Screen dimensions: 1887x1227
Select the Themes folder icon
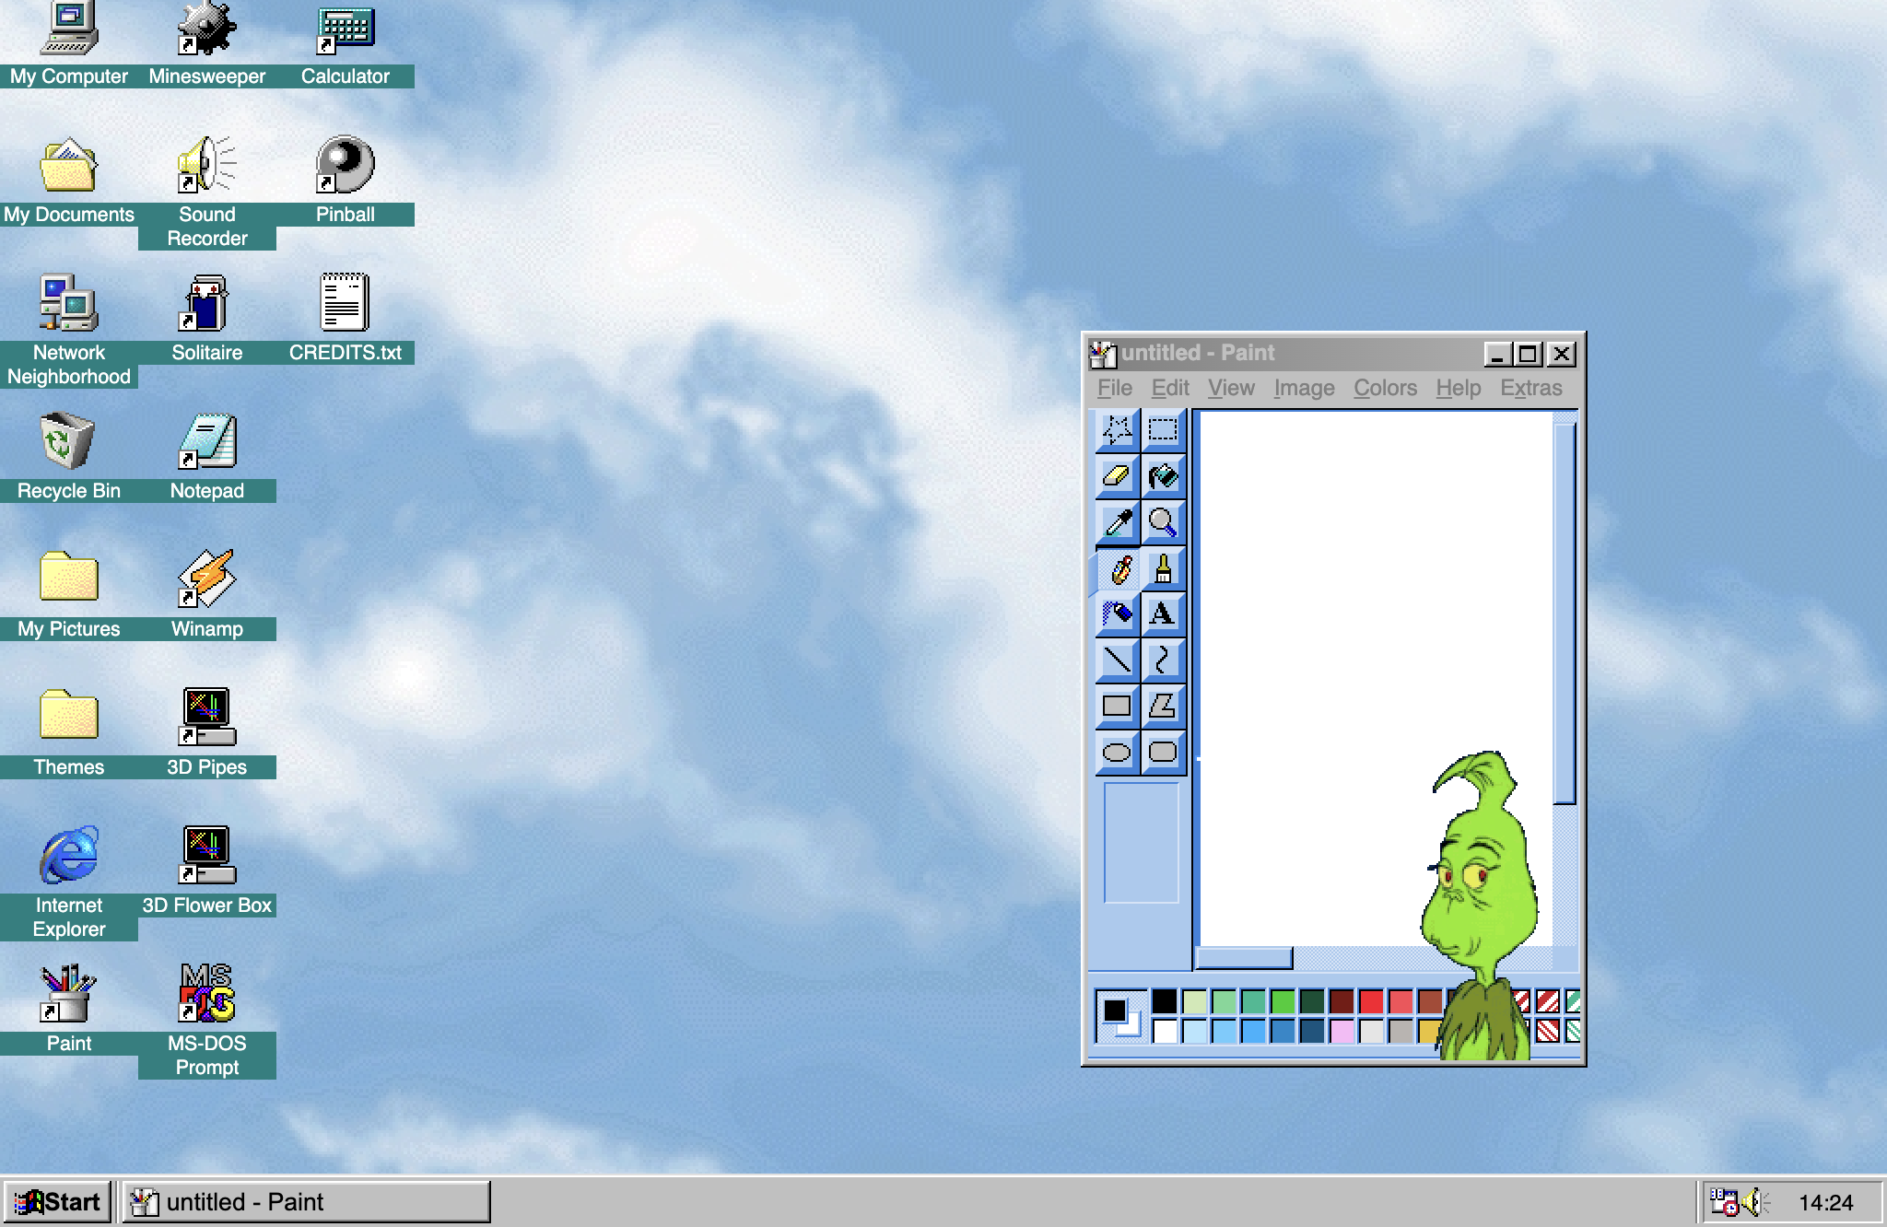point(69,732)
